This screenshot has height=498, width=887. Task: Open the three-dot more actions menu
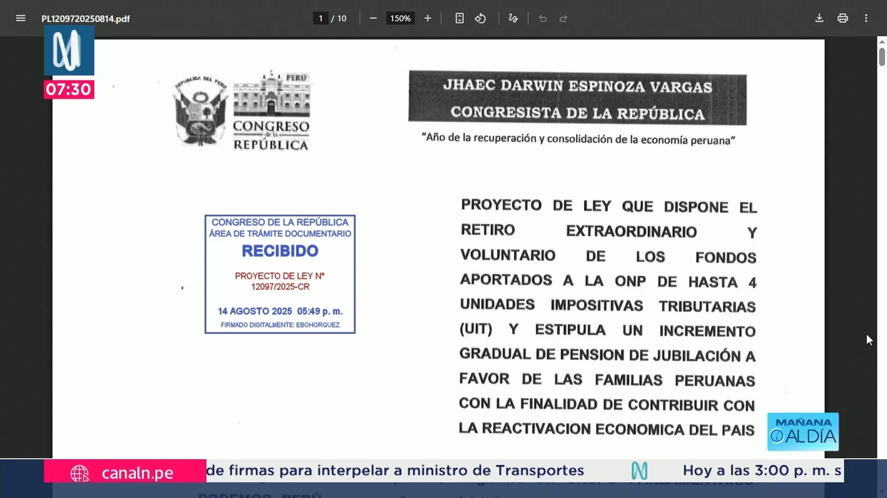[866, 18]
